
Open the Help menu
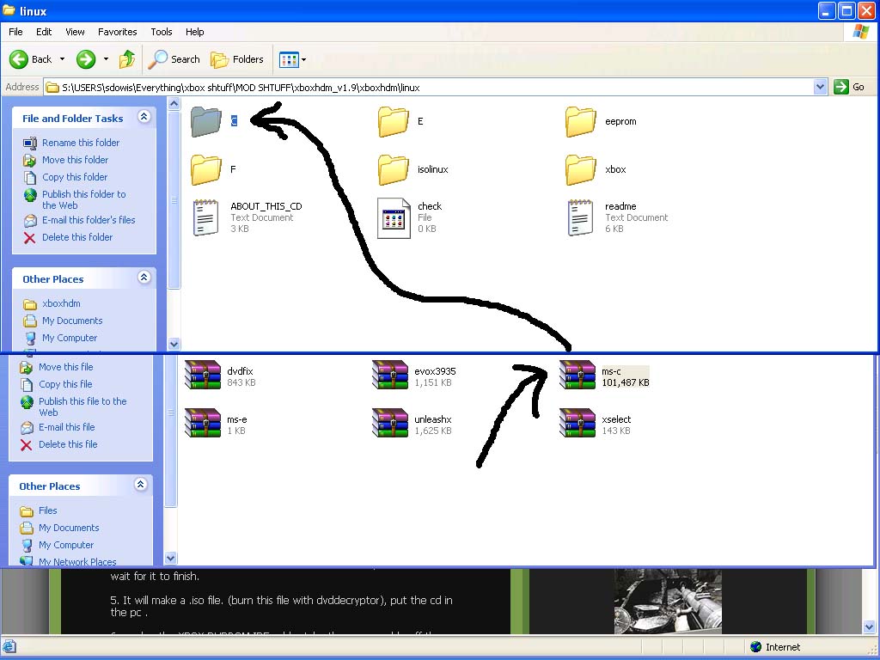pos(195,32)
